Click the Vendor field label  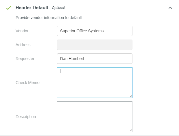click(x=22, y=31)
